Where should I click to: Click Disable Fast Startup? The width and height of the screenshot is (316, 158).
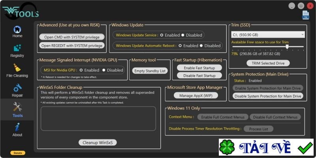[x=199, y=75]
